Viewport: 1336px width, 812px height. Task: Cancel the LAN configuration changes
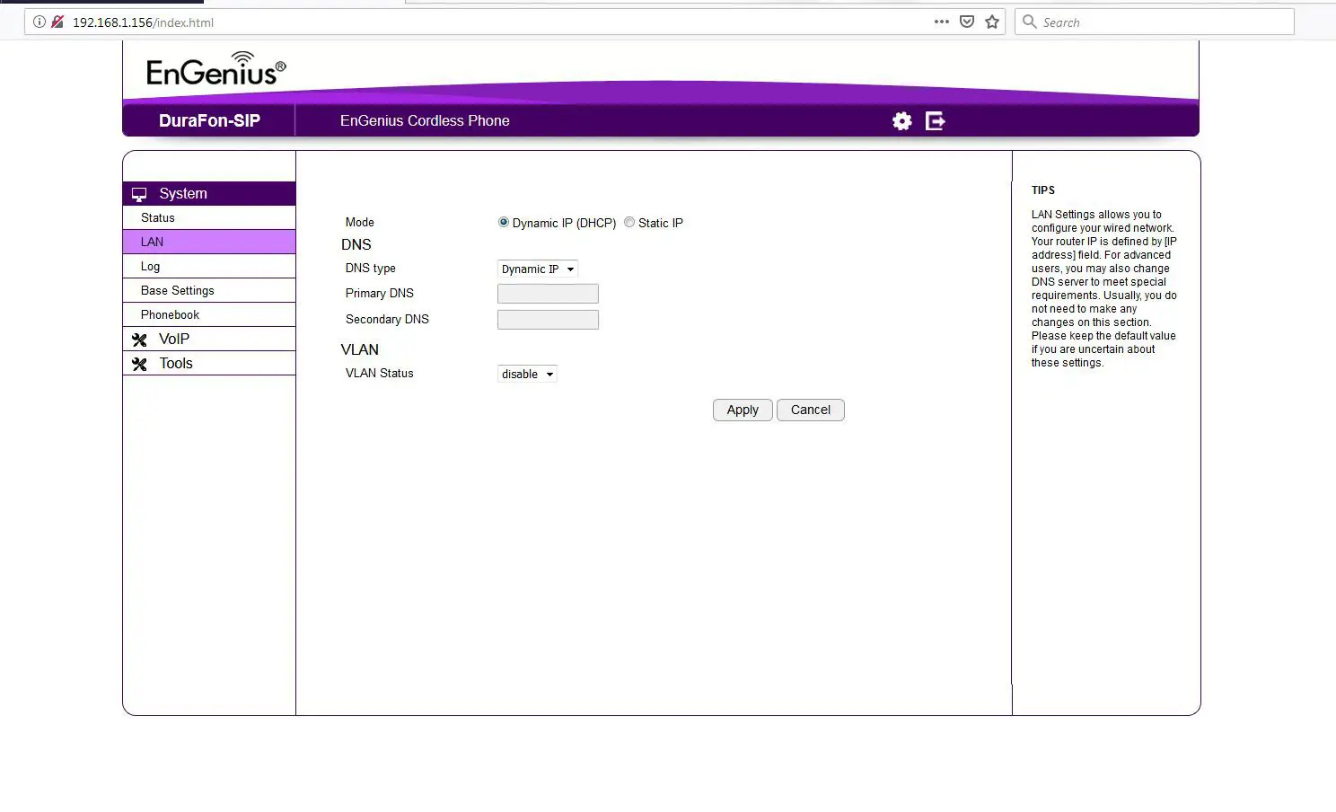tap(810, 410)
